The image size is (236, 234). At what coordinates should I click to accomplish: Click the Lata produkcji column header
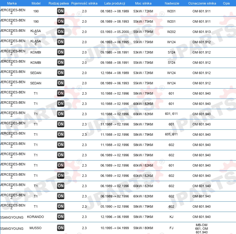pos(115,3)
